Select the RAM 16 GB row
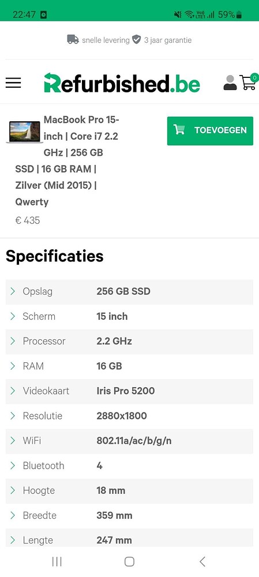This screenshot has height=577, width=259. [x=129, y=366]
